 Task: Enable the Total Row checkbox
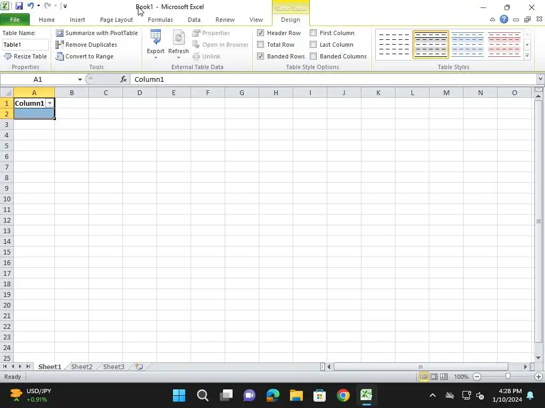261,45
